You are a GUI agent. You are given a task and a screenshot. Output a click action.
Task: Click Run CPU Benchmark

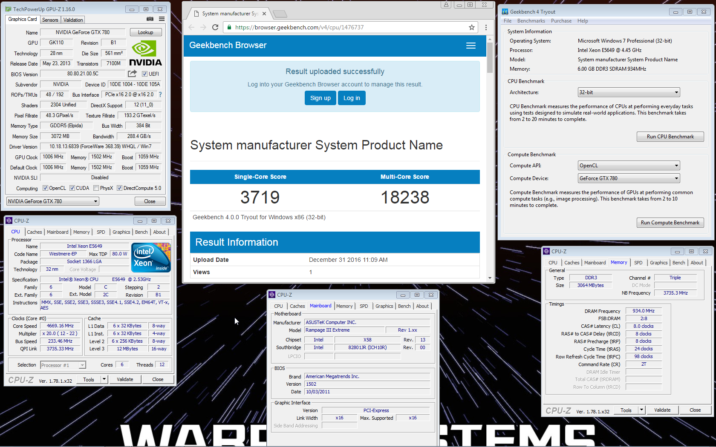click(x=670, y=137)
